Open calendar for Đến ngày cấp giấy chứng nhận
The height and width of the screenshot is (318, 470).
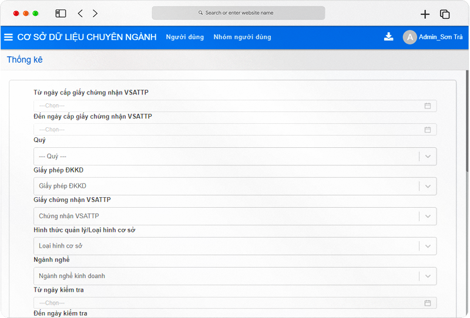(428, 130)
